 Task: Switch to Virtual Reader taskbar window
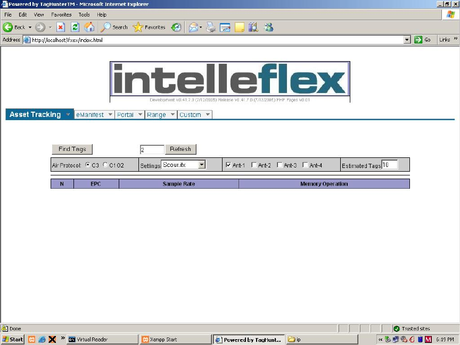102,339
